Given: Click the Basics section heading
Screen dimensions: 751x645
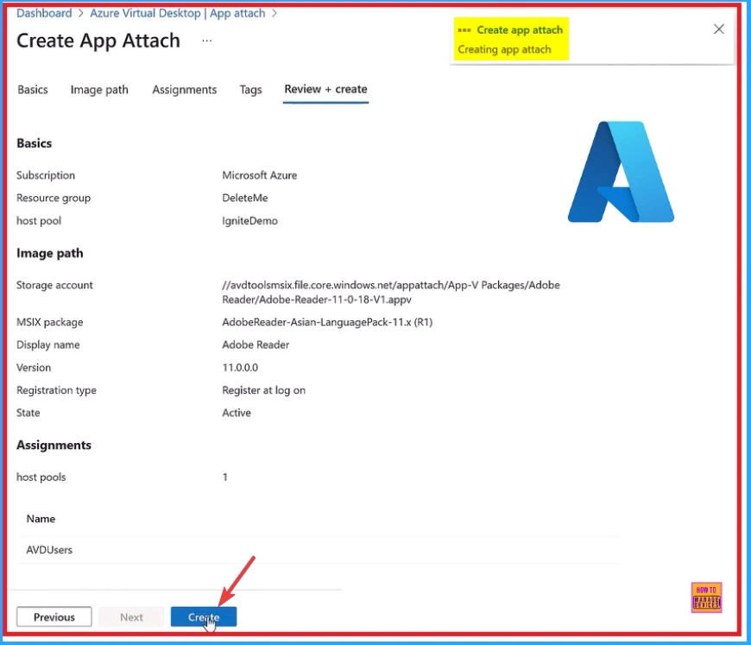Looking at the screenshot, I should (x=34, y=143).
